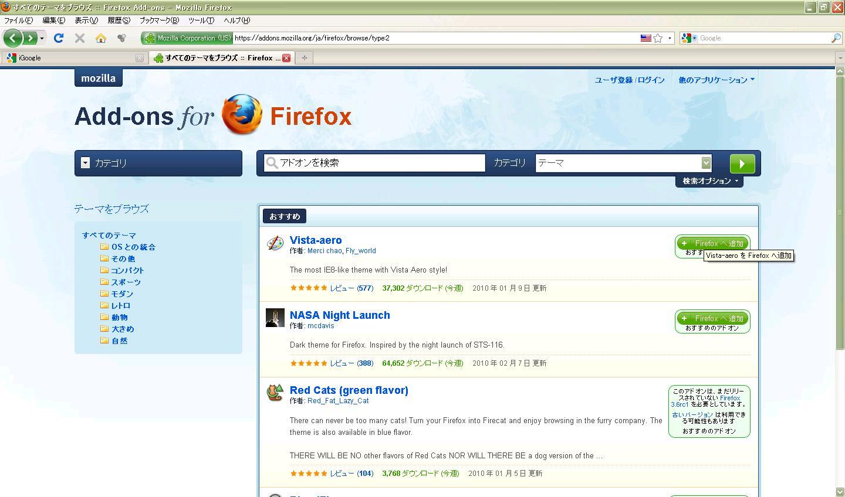Screen dimensions: 845x497
Task: Bookmark this page with the star icon
Action: point(658,38)
